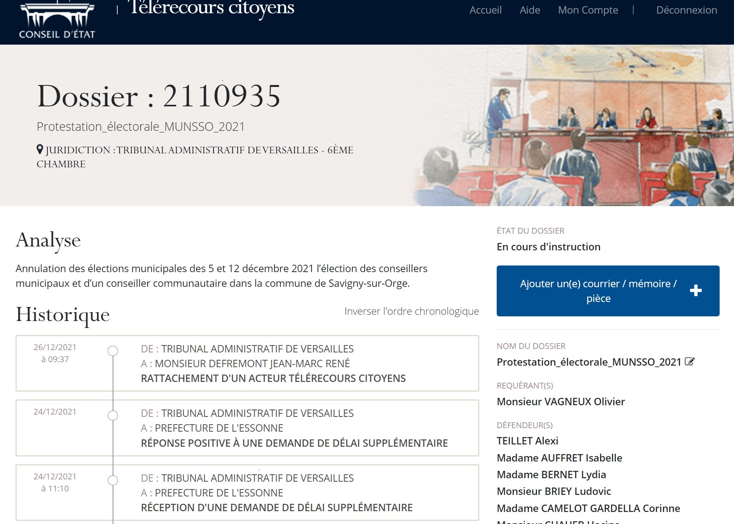Click the Télérecours citoyens site title
The height and width of the screenshot is (524, 734).
(212, 9)
